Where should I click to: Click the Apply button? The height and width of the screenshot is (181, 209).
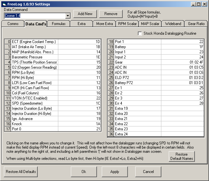coord(115,172)
